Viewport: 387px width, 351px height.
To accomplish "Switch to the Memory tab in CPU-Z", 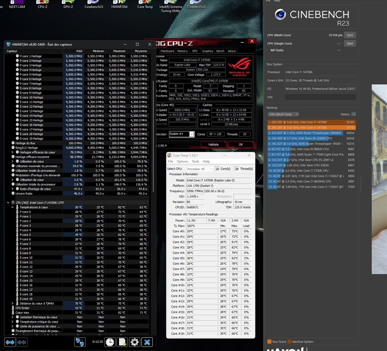I will [182, 51].
